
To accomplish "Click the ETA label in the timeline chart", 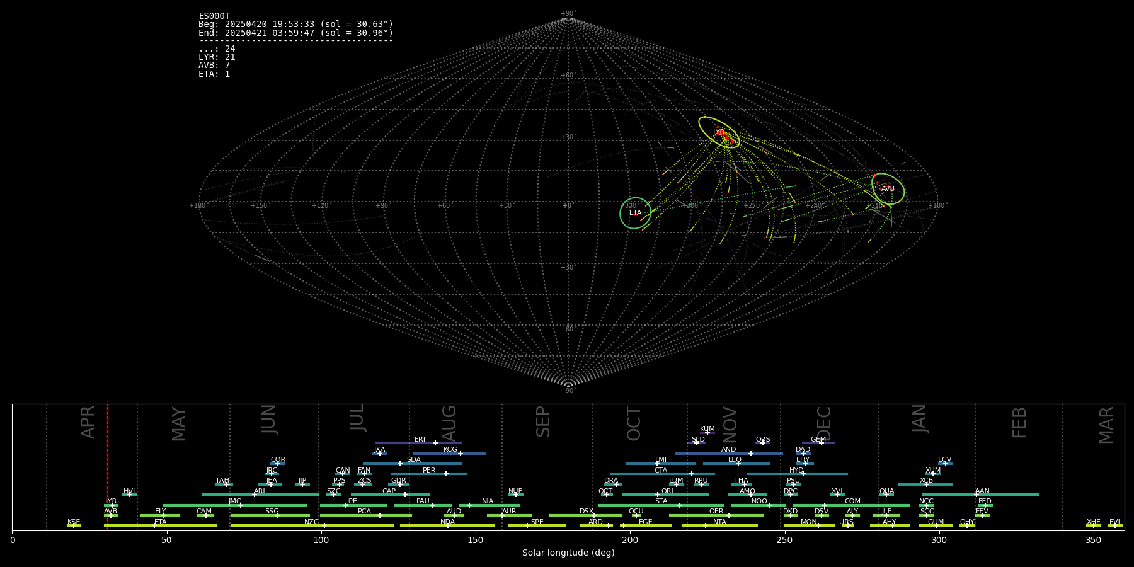I will 161,522.
